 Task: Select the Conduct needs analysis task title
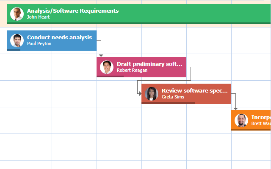59,37
